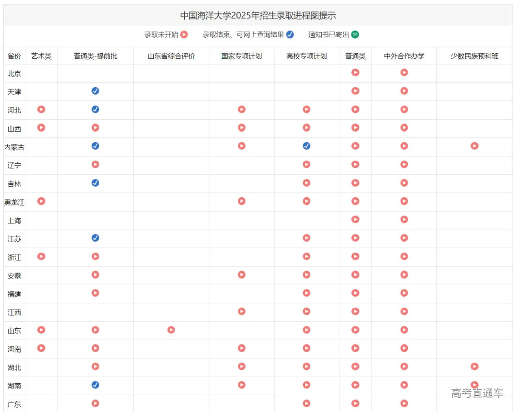517x412 pixels.
Task: Click 天津 普通类-提前批 blue checkmark
Action: (x=95, y=91)
